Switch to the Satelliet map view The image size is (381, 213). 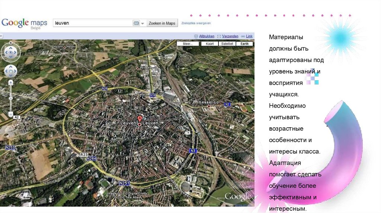coord(227,44)
